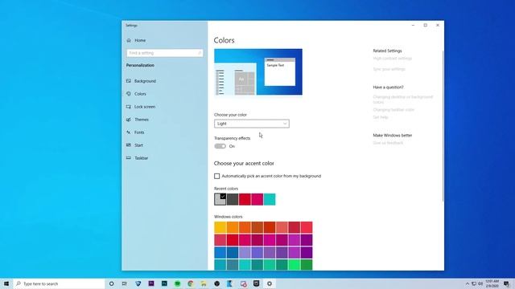Click inside the Find a setting field
This screenshot has width=515, height=289.
pyautogui.click(x=164, y=53)
